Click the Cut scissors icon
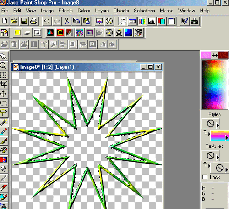This screenshot has height=209, width=229. click(66, 21)
